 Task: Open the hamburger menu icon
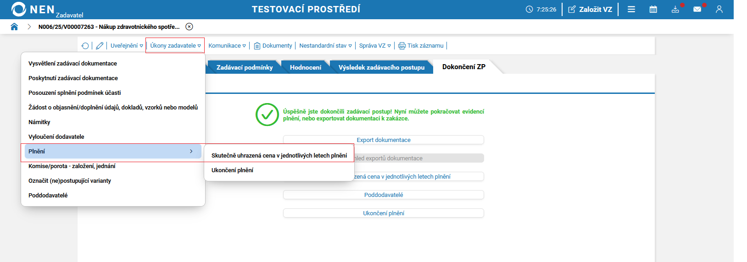631,9
